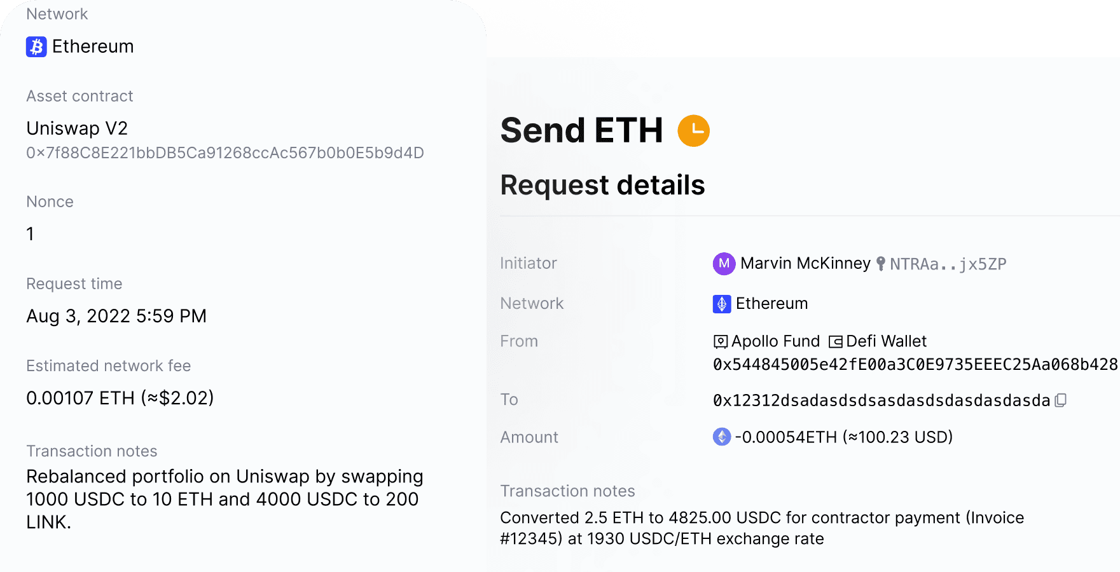Click the Ethereum network icon in the left panel
Viewport: 1120px width, 572px height.
pos(36,46)
